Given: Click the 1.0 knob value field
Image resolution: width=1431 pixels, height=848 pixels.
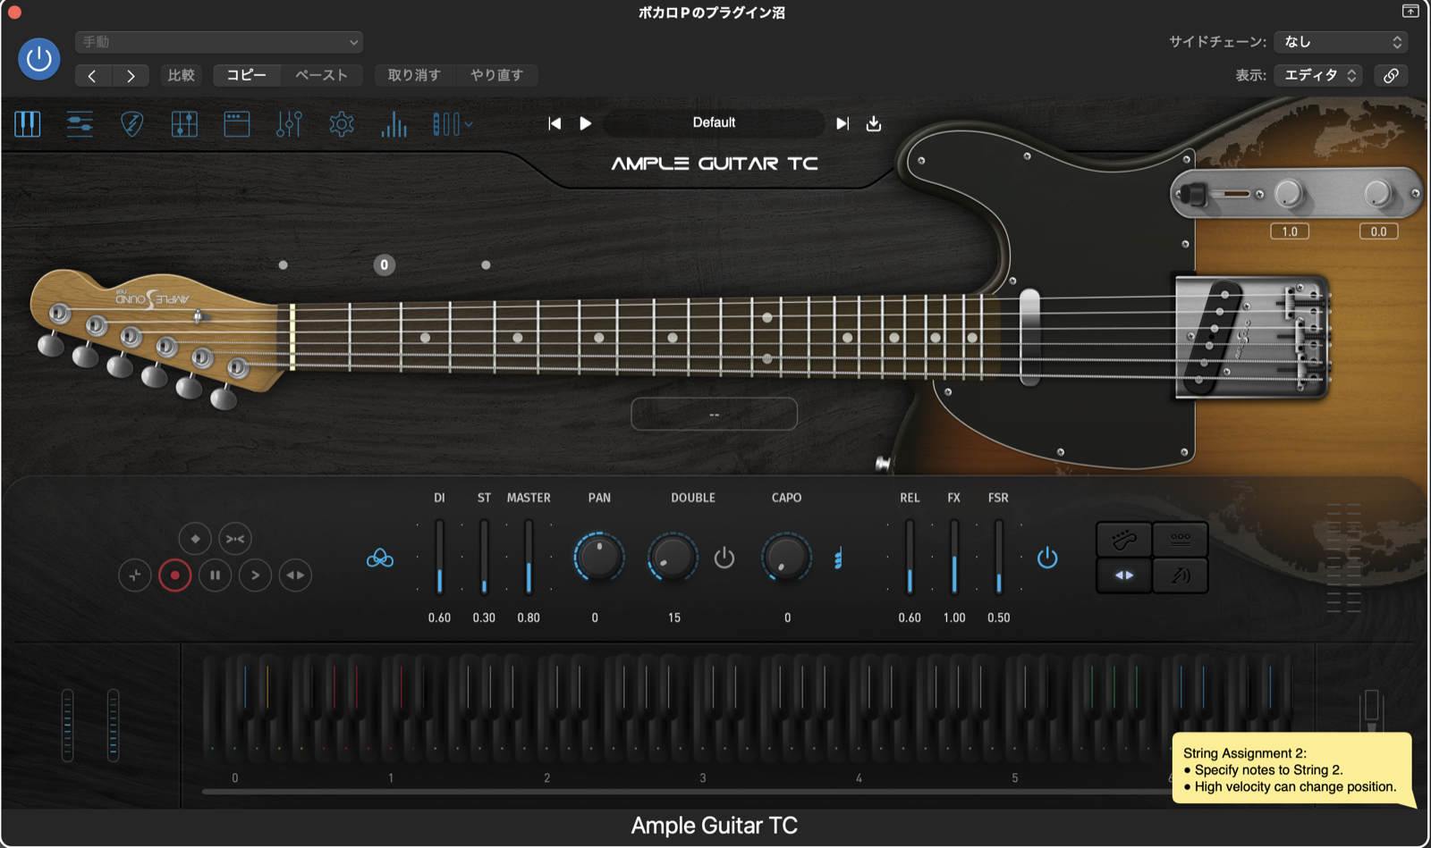Looking at the screenshot, I should (x=1290, y=231).
